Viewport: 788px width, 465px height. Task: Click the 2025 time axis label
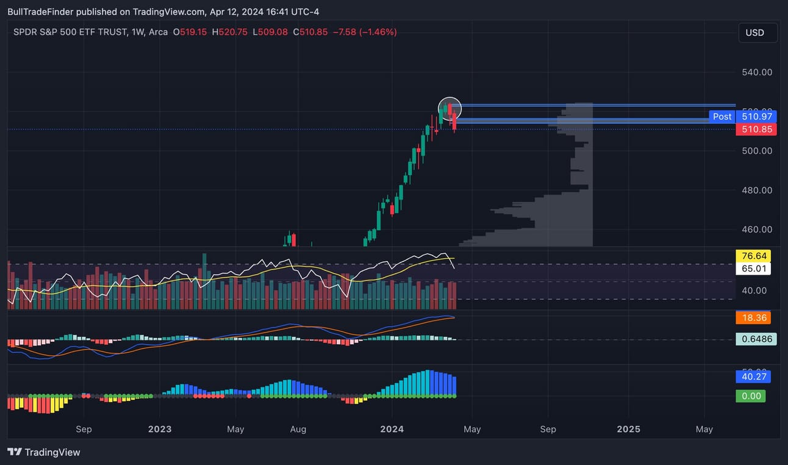(x=628, y=429)
